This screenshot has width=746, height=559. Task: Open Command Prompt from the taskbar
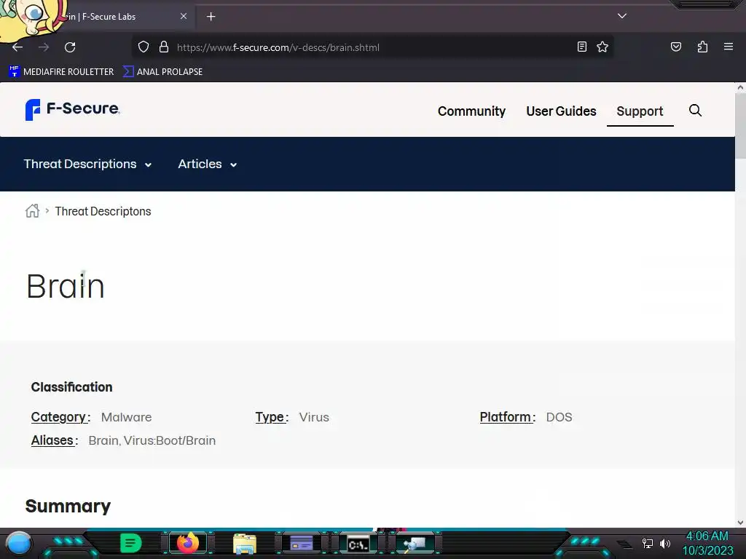(x=358, y=544)
